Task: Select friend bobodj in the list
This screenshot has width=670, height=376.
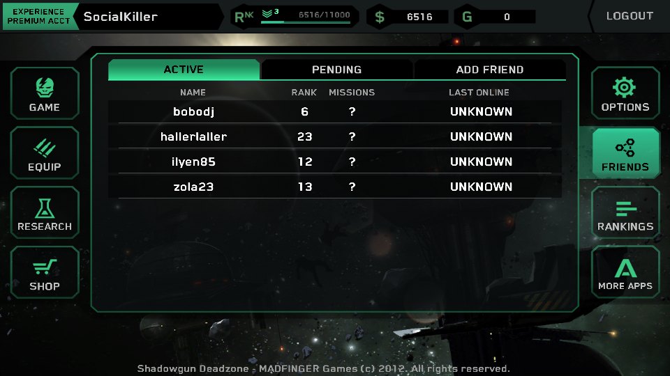Action: [335, 111]
